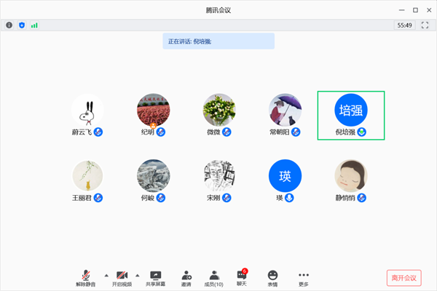The image size is (437, 291).
Task: Click the 离开会议 leave meeting button
Action: (x=403, y=278)
